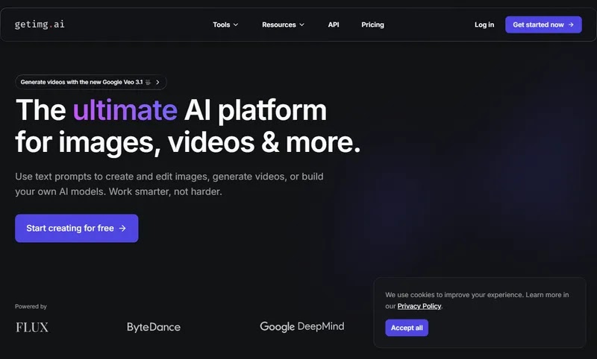Screen dimensions: 597x359
Task: Click the chevron arrow in the Veo 3.1 banner
Action: coord(157,82)
